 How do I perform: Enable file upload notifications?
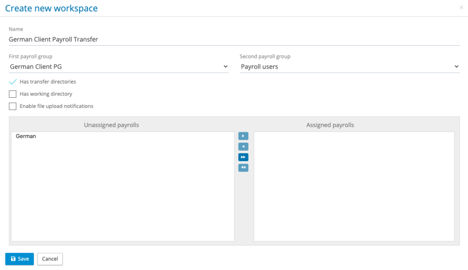coord(12,106)
